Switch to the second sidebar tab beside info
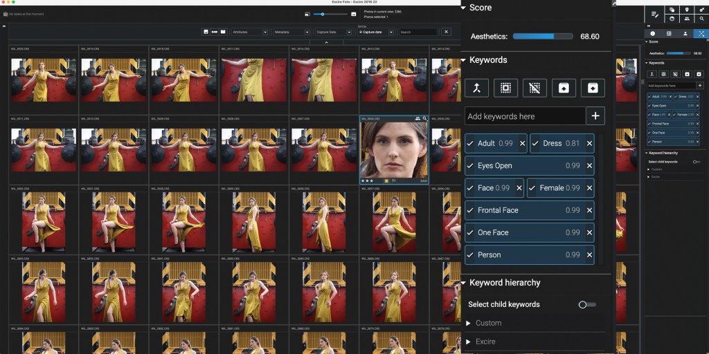Image resolution: width=709 pixels, height=354 pixels. pyautogui.click(x=669, y=33)
